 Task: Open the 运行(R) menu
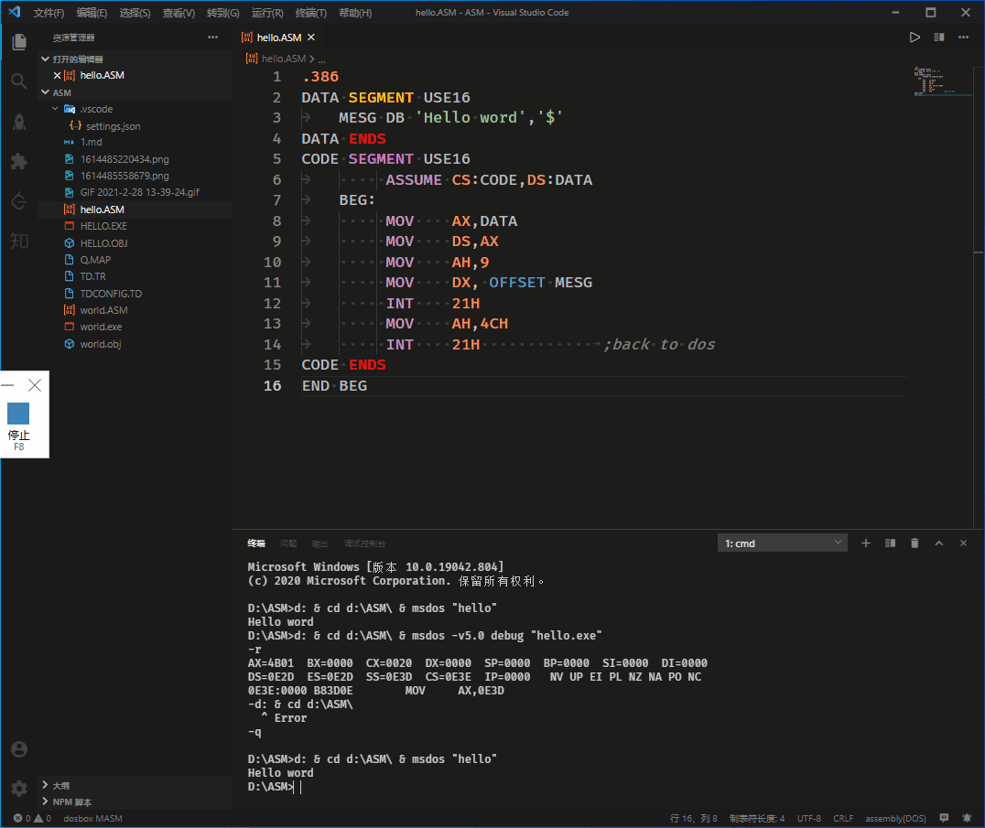click(266, 12)
